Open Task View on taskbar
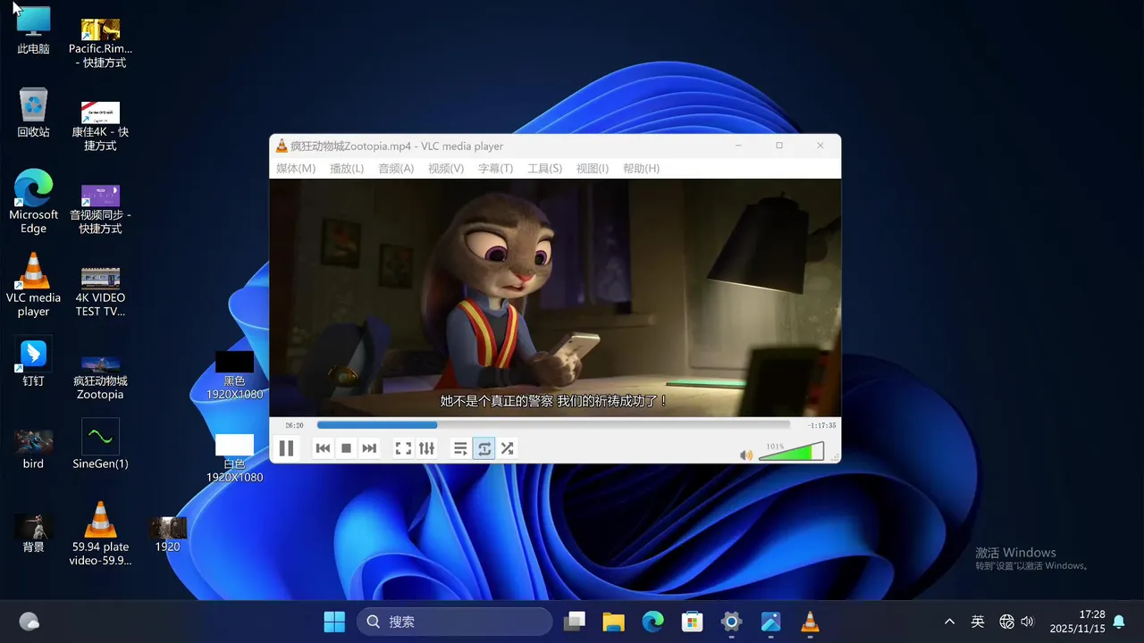The image size is (1144, 643). click(574, 622)
